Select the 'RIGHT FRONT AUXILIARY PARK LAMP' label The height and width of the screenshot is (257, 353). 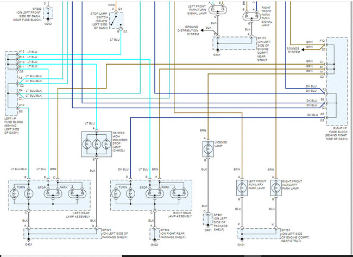pos(292,185)
